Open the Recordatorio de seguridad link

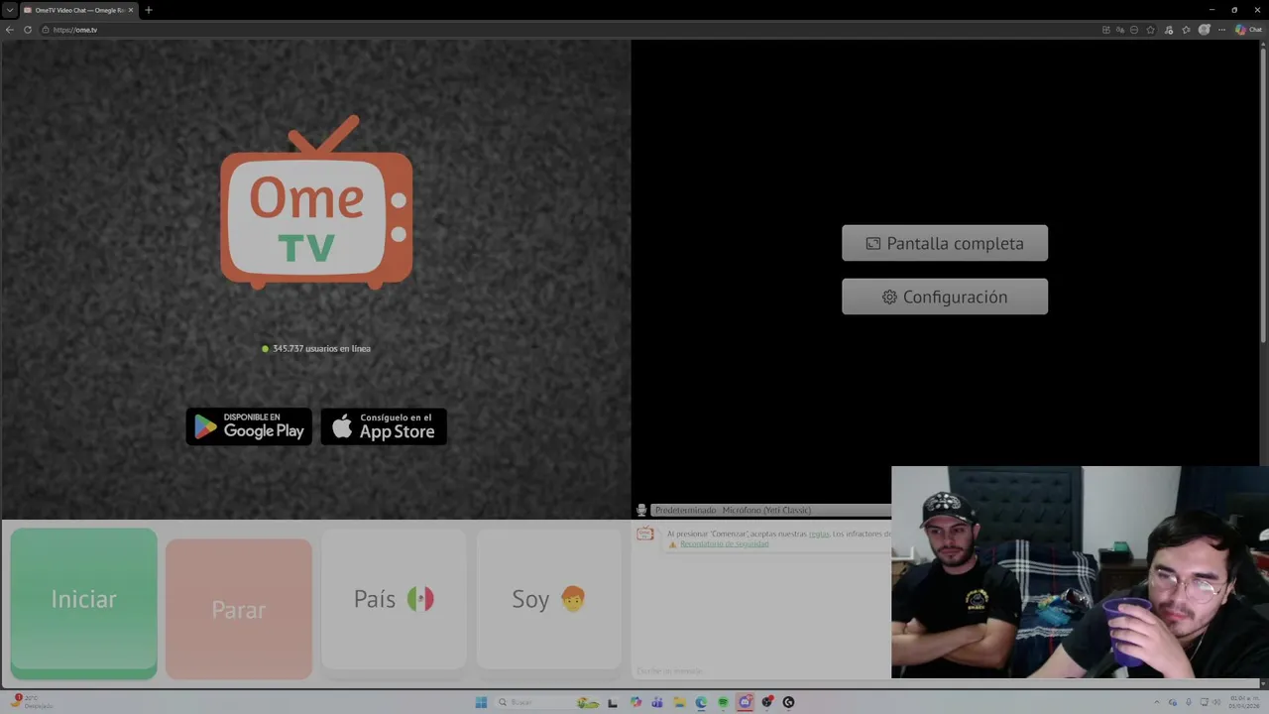[724, 543]
